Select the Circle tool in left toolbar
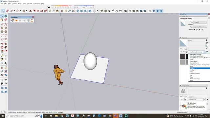 [2, 32]
